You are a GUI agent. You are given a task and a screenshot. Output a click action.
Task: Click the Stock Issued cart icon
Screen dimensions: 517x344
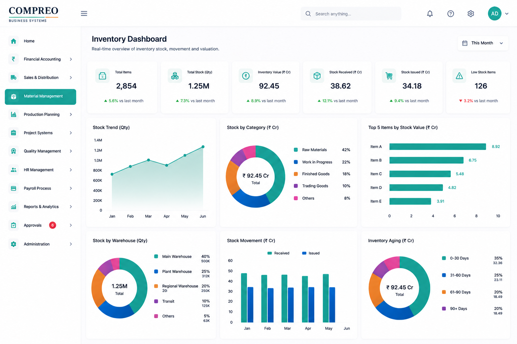coord(389,76)
